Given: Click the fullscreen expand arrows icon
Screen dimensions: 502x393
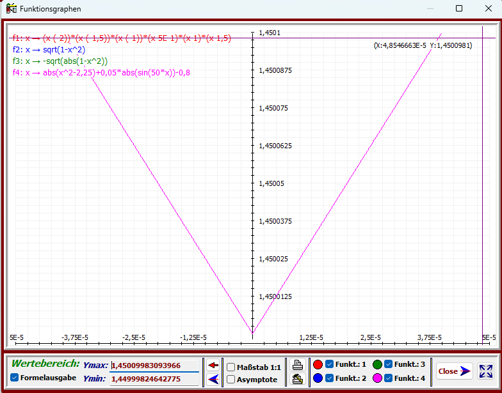Looking at the screenshot, I should tap(486, 371).
